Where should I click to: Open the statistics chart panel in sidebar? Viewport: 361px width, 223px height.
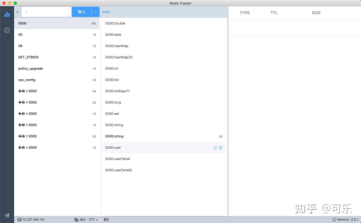point(7,14)
